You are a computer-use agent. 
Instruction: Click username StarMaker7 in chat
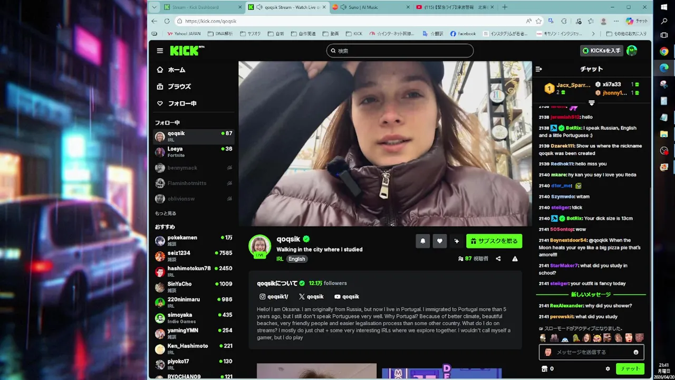click(x=564, y=265)
